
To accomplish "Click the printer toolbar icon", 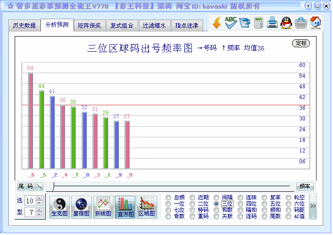I will click(x=272, y=22).
